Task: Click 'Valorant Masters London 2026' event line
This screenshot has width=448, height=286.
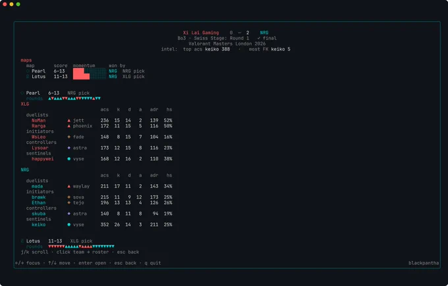Action: [227, 43]
